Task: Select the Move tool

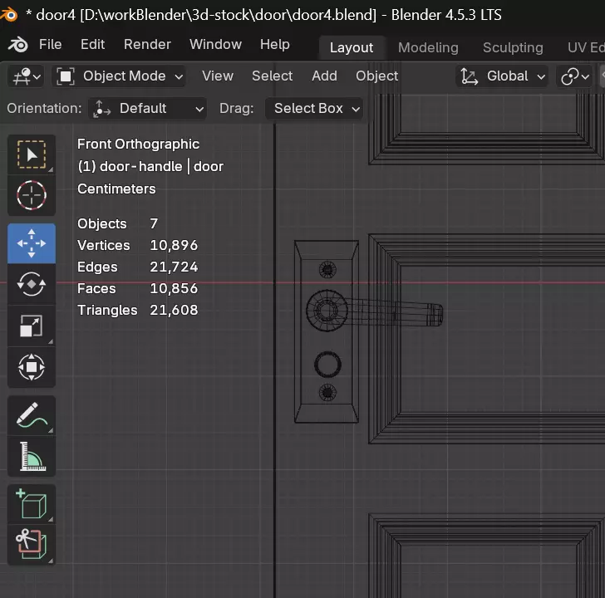Action: coord(32,243)
